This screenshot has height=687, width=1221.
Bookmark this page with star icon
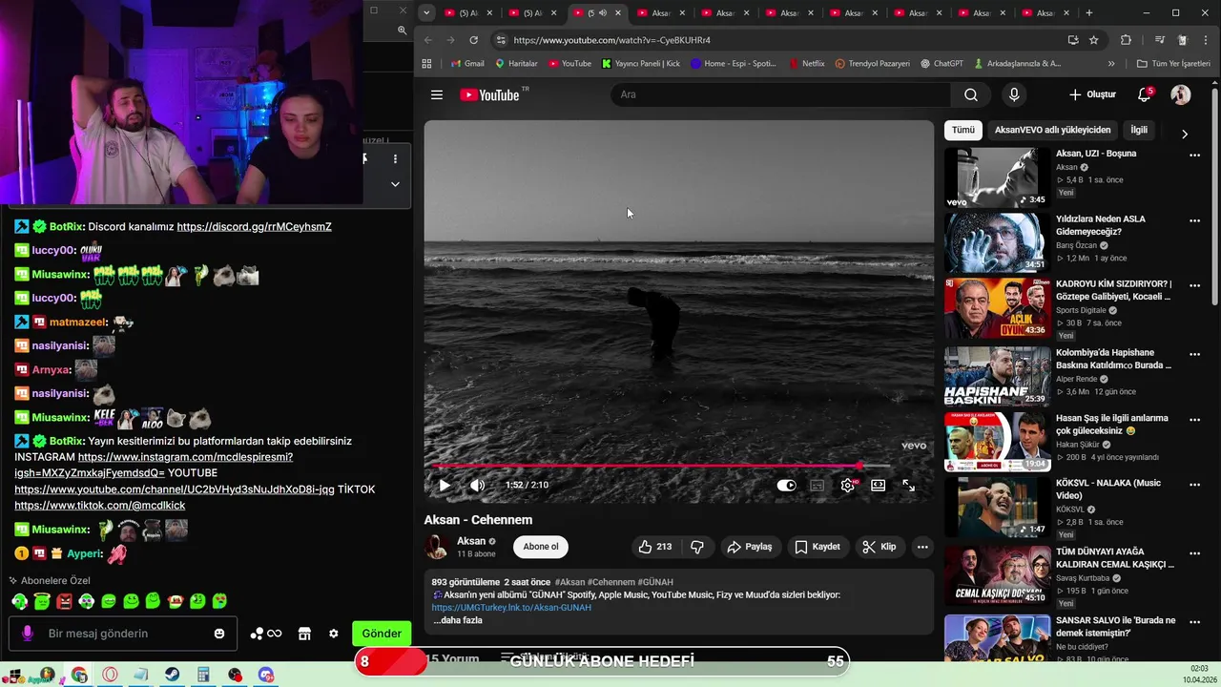tap(1094, 40)
